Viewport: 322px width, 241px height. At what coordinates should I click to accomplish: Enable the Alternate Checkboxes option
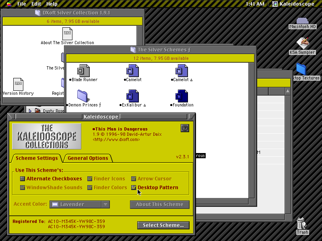pyautogui.click(x=23, y=179)
